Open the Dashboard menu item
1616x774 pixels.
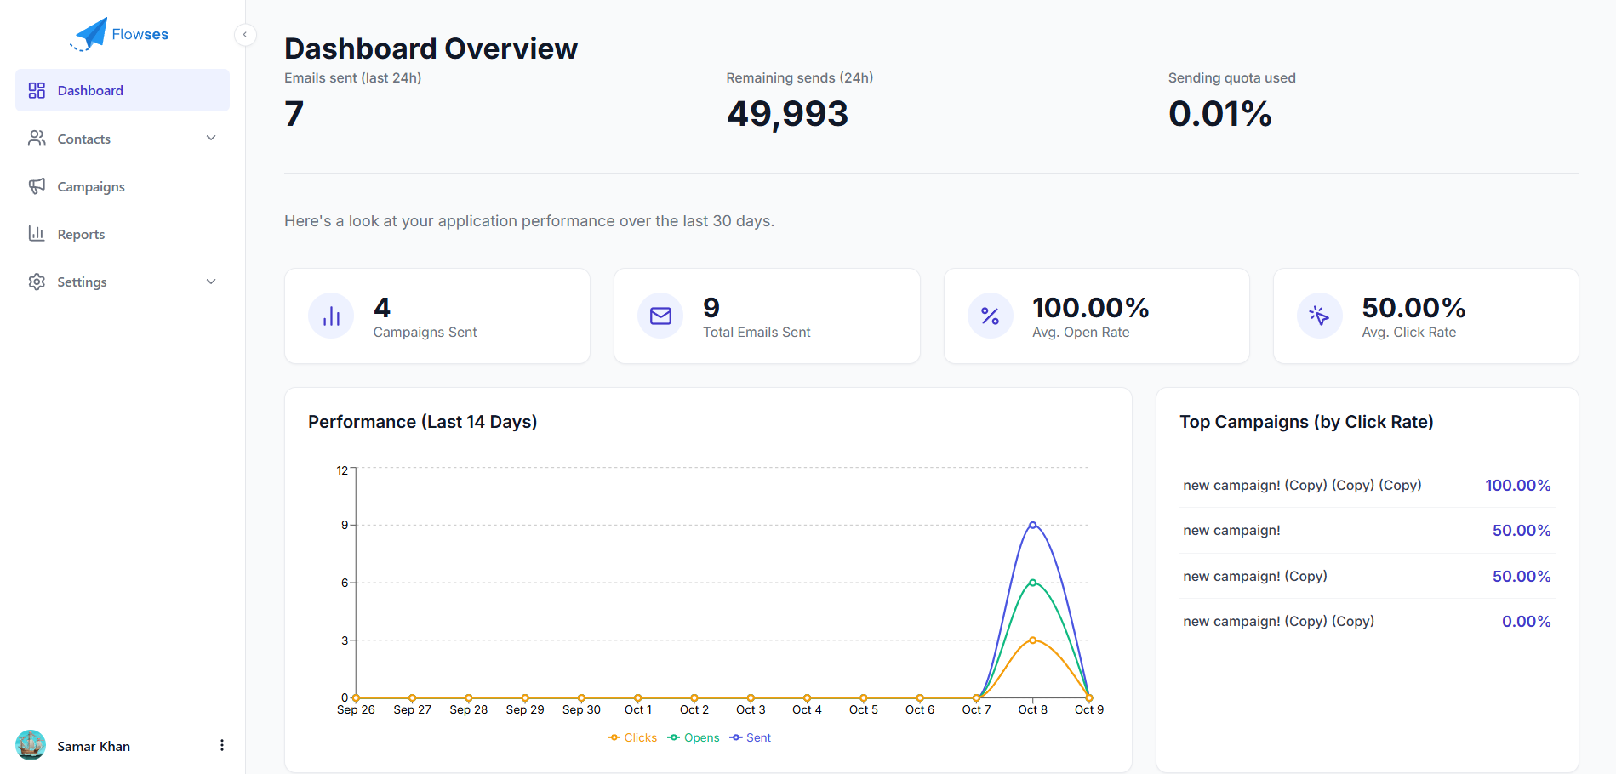point(90,89)
